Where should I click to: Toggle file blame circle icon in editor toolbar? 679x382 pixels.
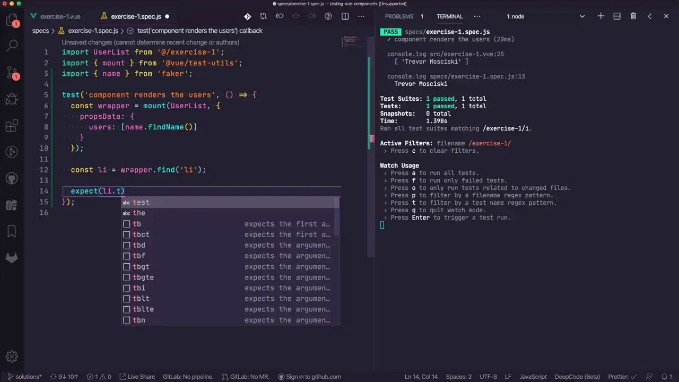tap(328, 16)
